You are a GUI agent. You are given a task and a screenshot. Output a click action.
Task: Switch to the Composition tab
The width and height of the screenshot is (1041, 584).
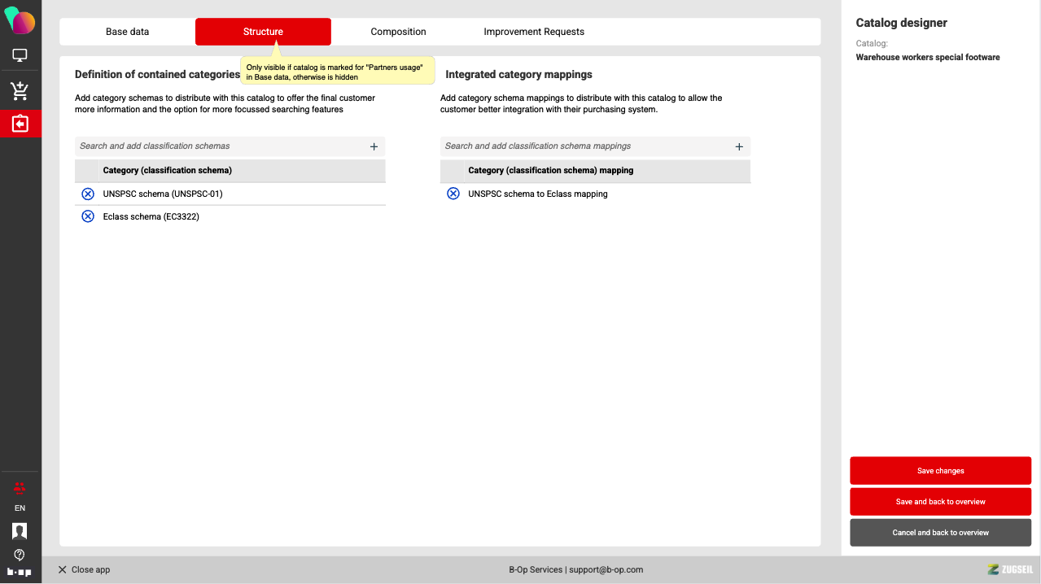[x=398, y=32]
